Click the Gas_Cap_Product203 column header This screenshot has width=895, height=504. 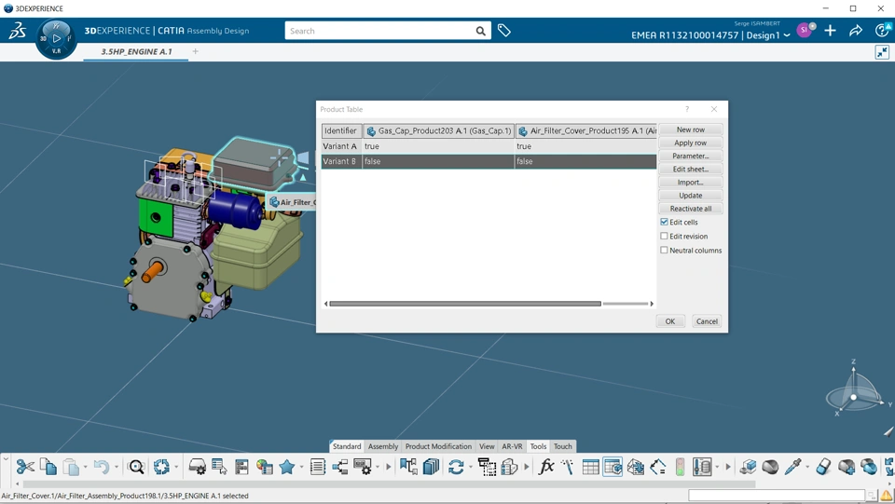click(x=438, y=130)
